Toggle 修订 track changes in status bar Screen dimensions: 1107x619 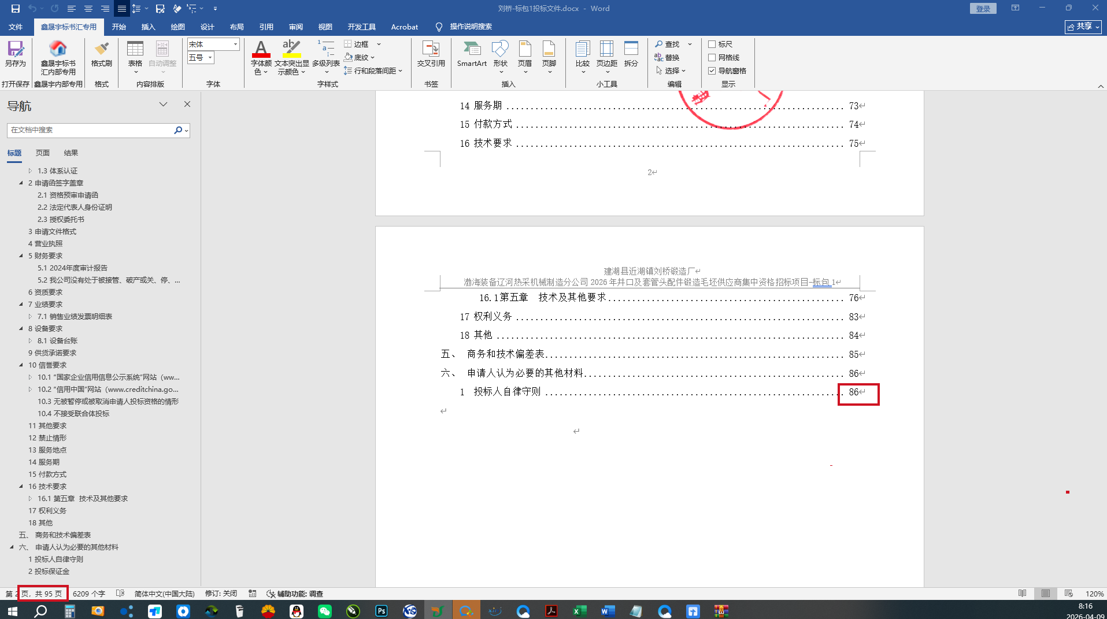coord(221,594)
